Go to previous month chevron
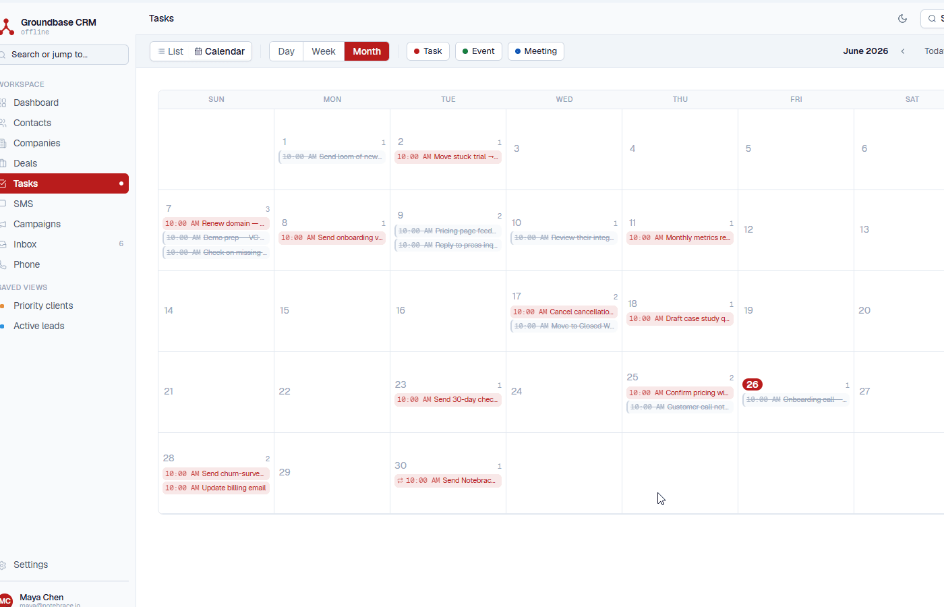 pos(903,51)
